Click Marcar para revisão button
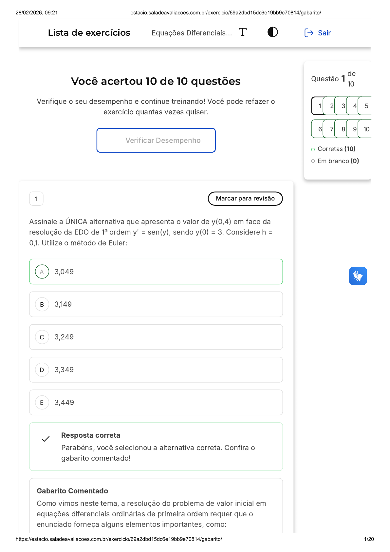This screenshot has height=552, width=390. pos(245,199)
